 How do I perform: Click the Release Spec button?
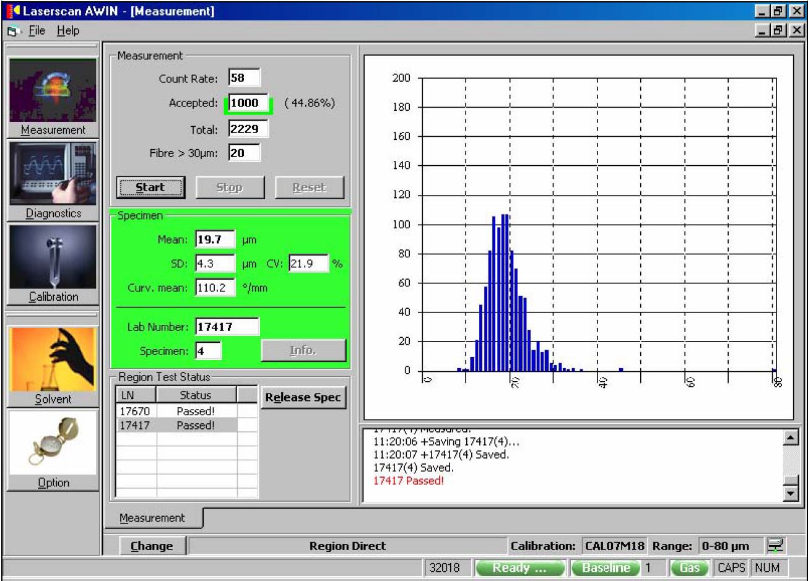[303, 398]
